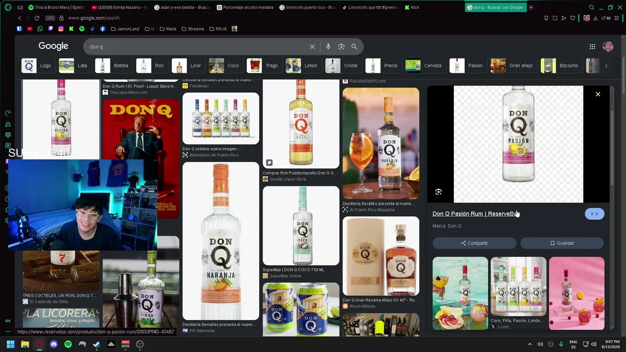Click the heart bookmark icon
This screenshot has width=626, height=352.
click(573, 18)
